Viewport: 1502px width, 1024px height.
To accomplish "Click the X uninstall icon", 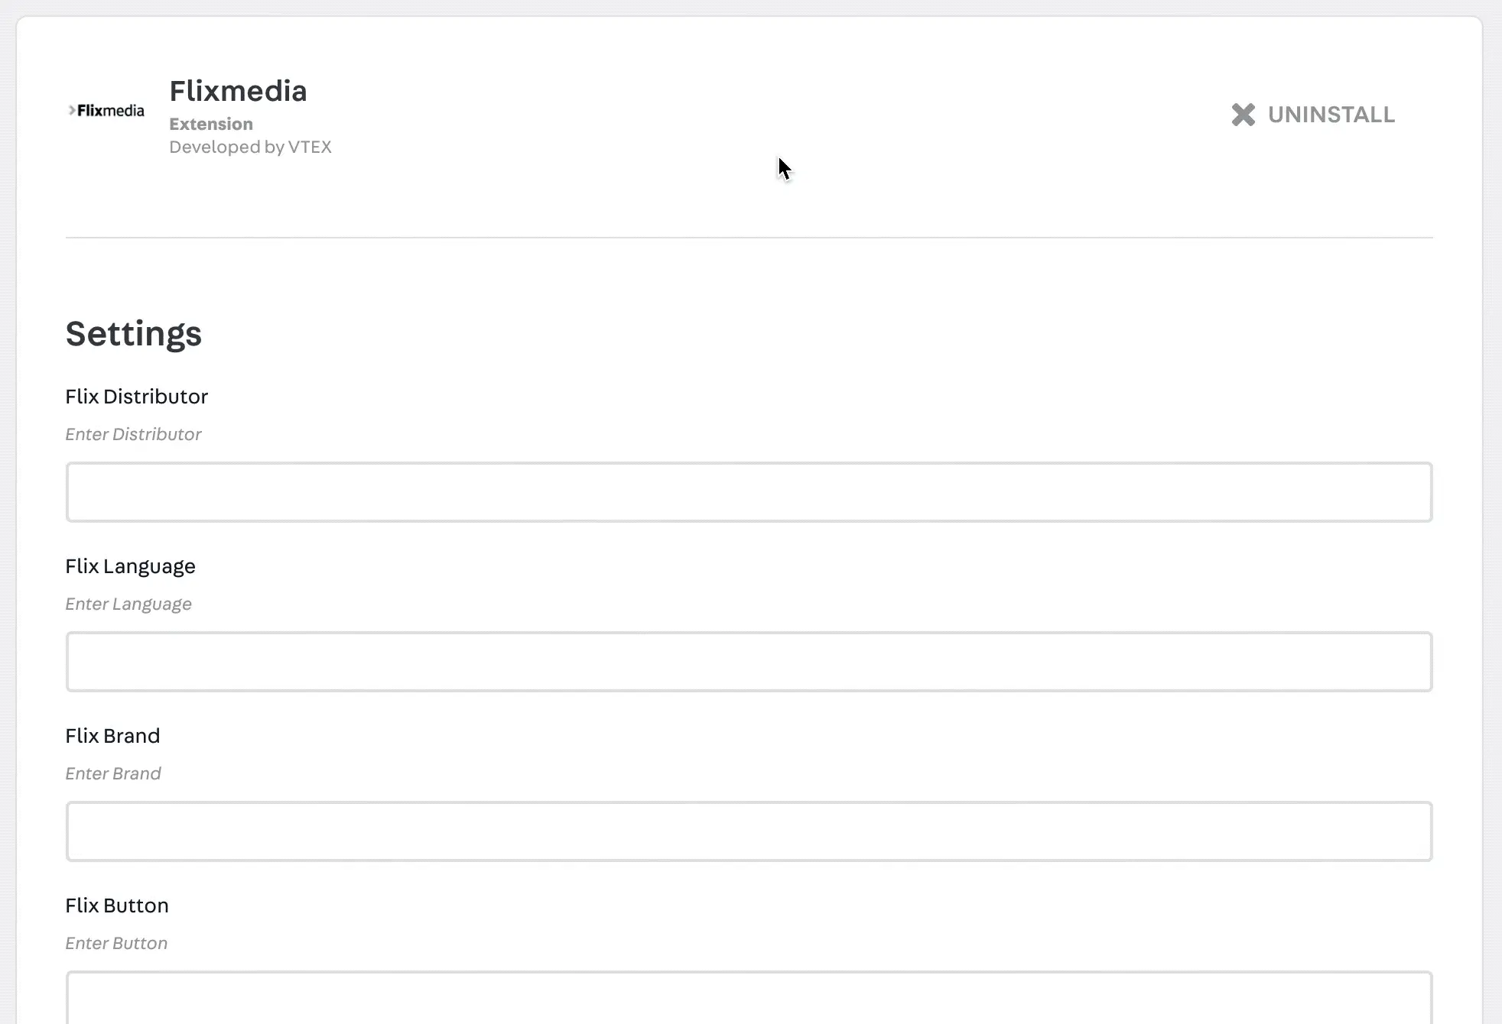I will click(1244, 115).
